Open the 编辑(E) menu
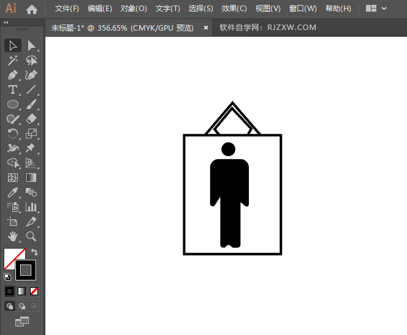The image size is (407, 335). click(x=100, y=9)
